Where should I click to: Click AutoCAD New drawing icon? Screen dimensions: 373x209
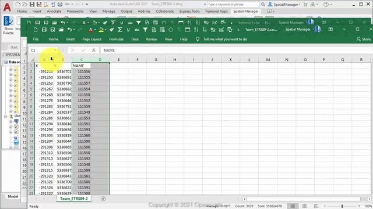tap(18, 4)
